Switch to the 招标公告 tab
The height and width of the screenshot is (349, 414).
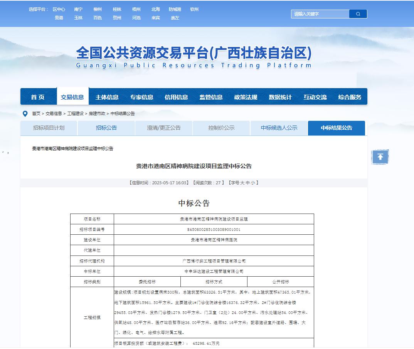pyautogui.click(x=106, y=128)
